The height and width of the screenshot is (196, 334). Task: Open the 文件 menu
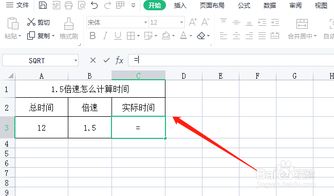coord(17,5)
